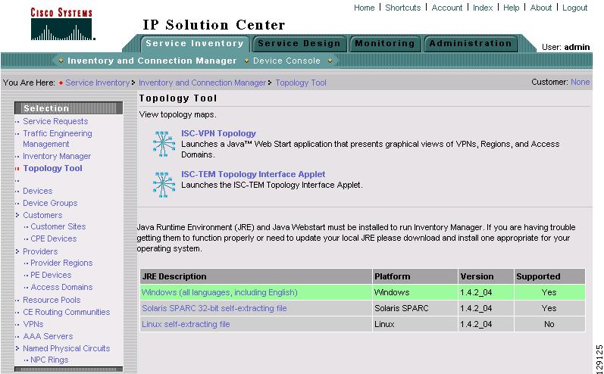Switch to the Service Design tab

[299, 43]
